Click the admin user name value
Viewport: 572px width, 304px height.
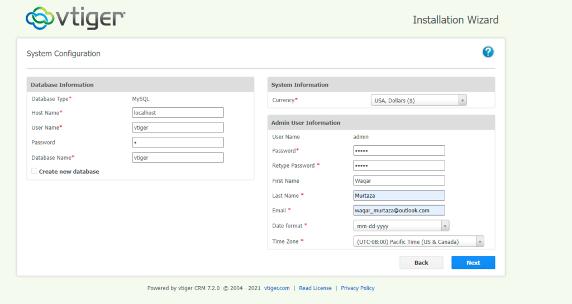click(x=361, y=137)
